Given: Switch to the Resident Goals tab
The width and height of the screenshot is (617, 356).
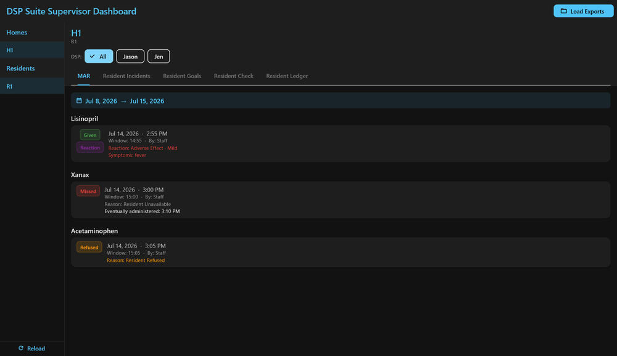Looking at the screenshot, I should (182, 76).
